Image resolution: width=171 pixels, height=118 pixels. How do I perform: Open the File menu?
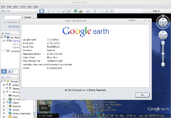tap(3, 7)
